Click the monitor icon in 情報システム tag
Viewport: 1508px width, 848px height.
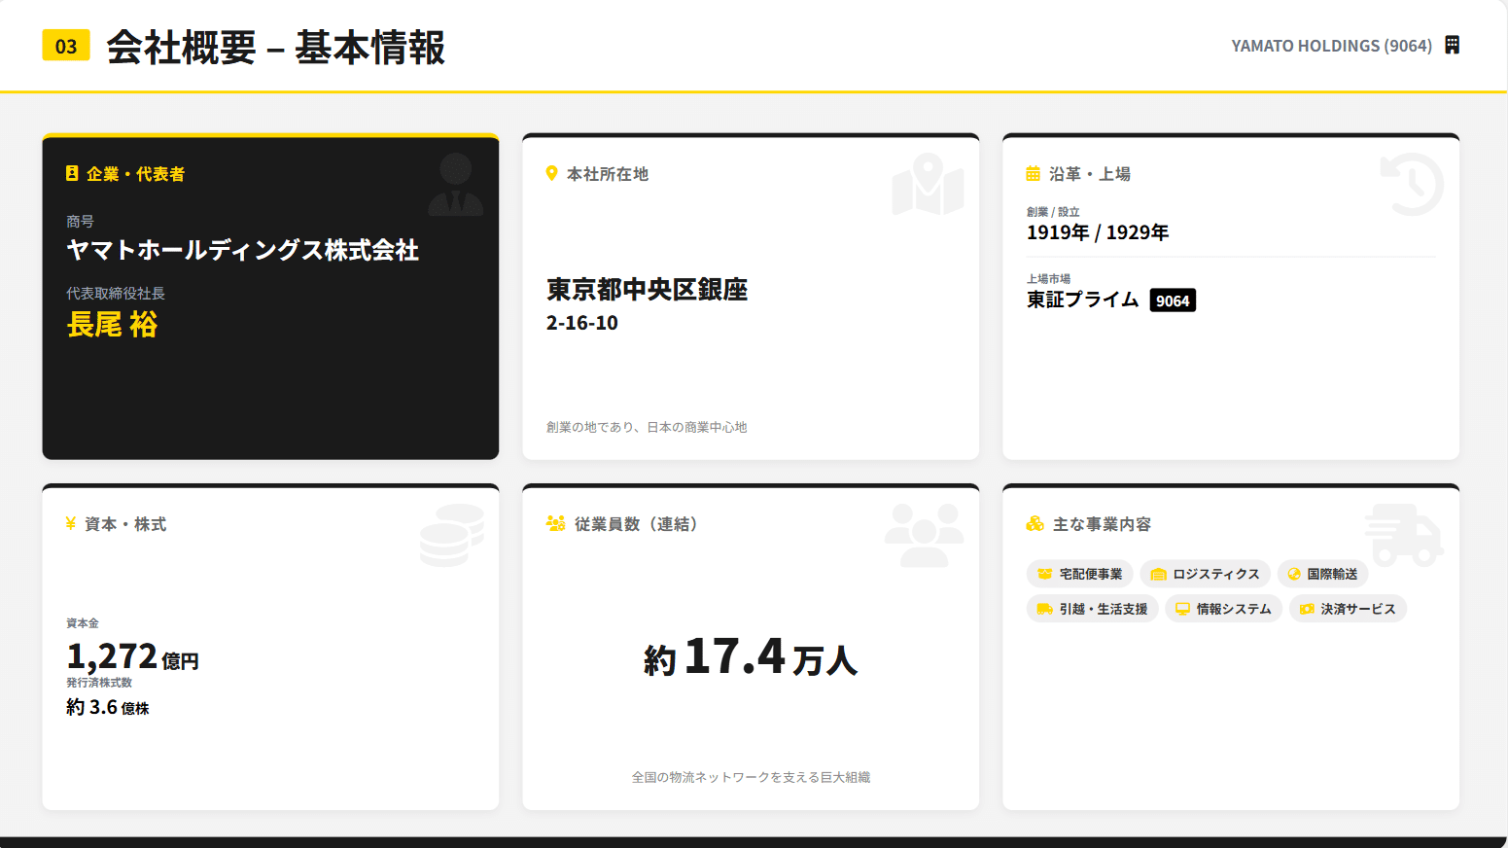1182,609
